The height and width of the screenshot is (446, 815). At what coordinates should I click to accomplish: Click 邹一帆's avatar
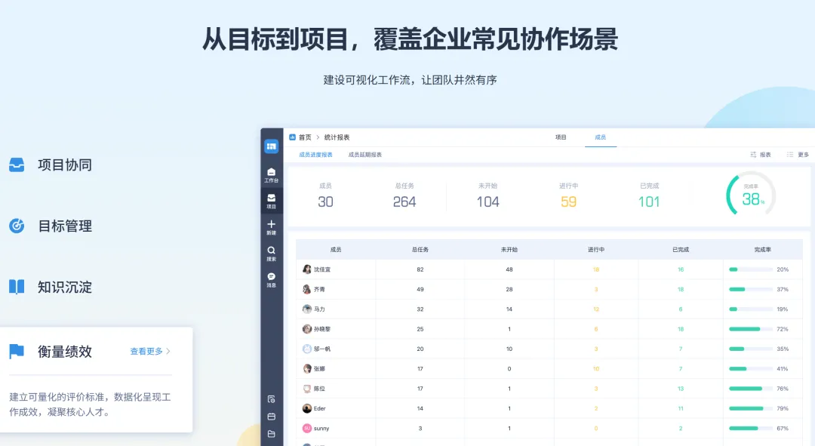[x=307, y=349]
